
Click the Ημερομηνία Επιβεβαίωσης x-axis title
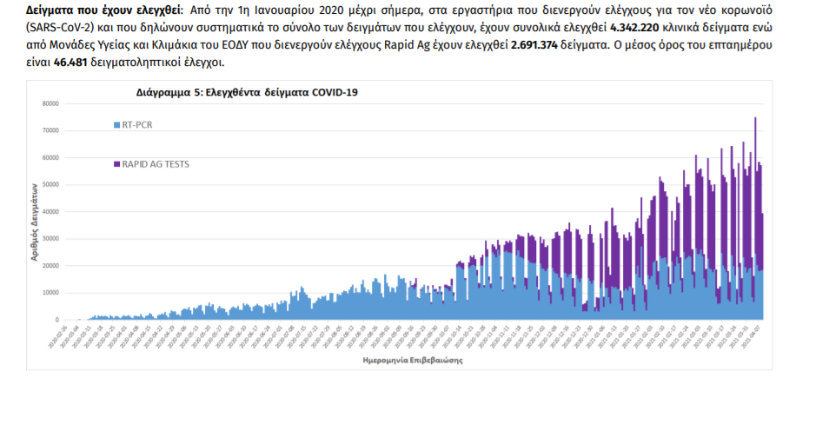[x=413, y=359]
